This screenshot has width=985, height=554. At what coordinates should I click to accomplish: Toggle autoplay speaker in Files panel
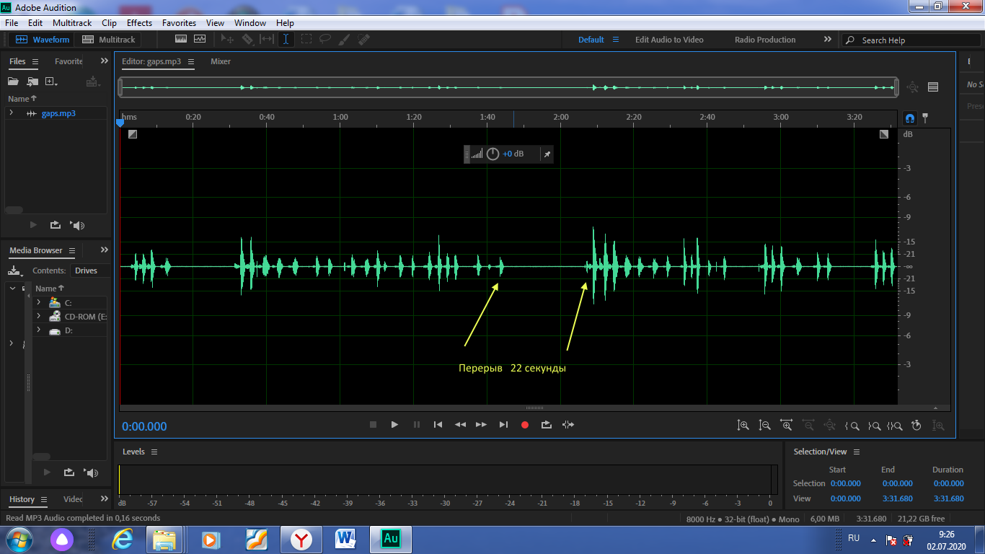(x=78, y=226)
